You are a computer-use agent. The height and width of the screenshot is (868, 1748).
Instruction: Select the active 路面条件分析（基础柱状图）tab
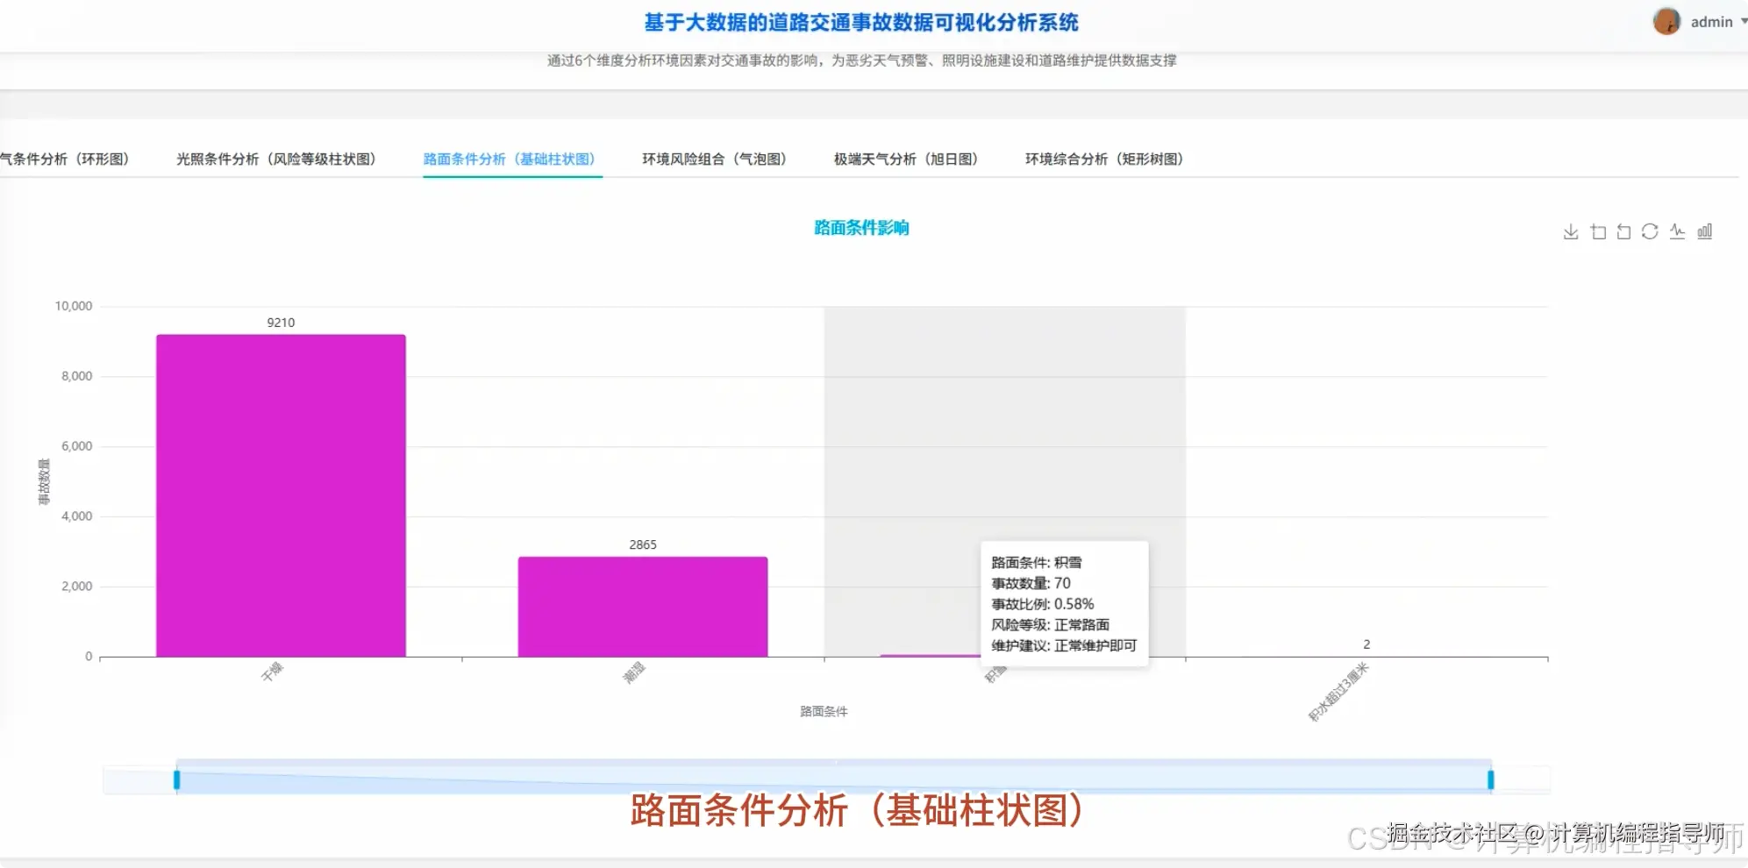click(511, 159)
